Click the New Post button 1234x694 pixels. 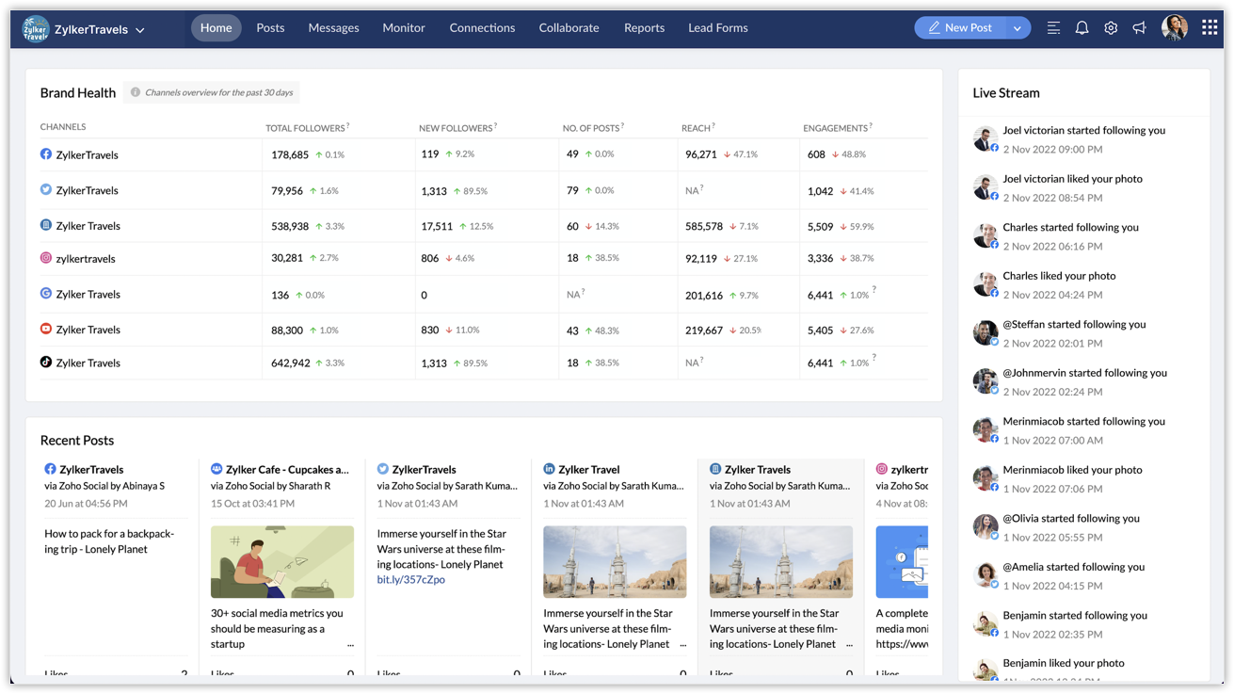coord(960,28)
